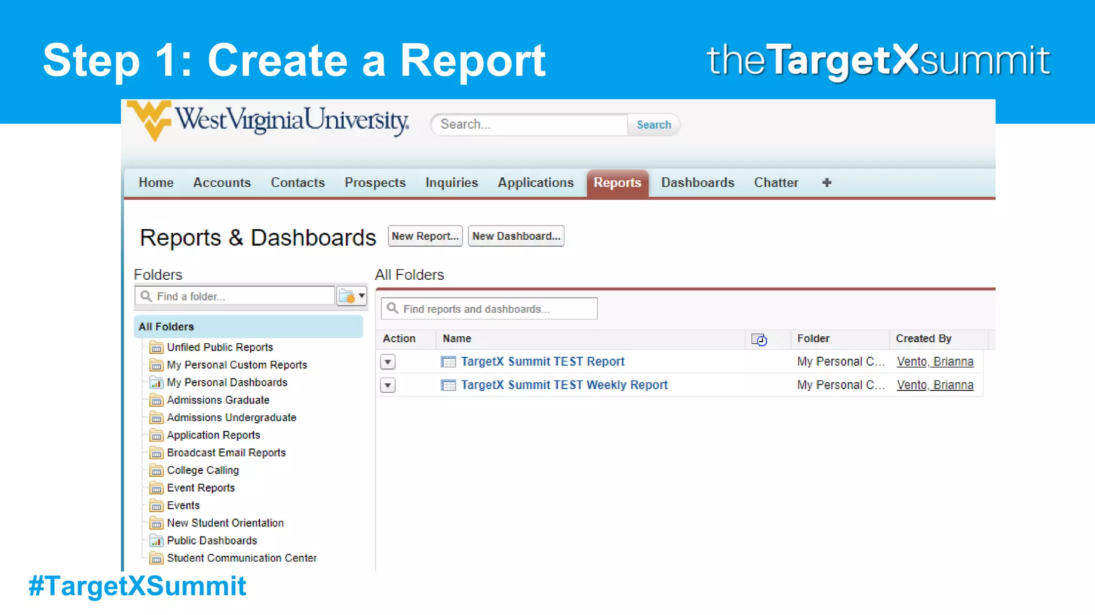Open the new folder dropdown button
This screenshot has width=1095, height=615.
(x=352, y=296)
